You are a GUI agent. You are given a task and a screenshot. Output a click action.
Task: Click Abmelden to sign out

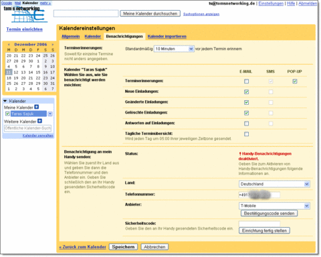coord(308,3)
